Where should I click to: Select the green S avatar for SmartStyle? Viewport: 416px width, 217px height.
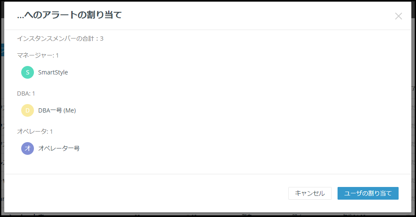pos(28,72)
